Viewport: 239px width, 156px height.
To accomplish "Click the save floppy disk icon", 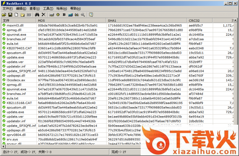I will point(10,15).
